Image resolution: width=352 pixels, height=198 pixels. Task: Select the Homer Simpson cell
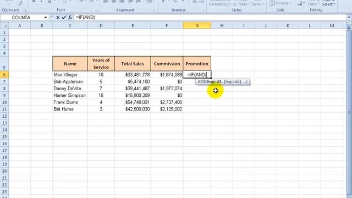point(70,95)
